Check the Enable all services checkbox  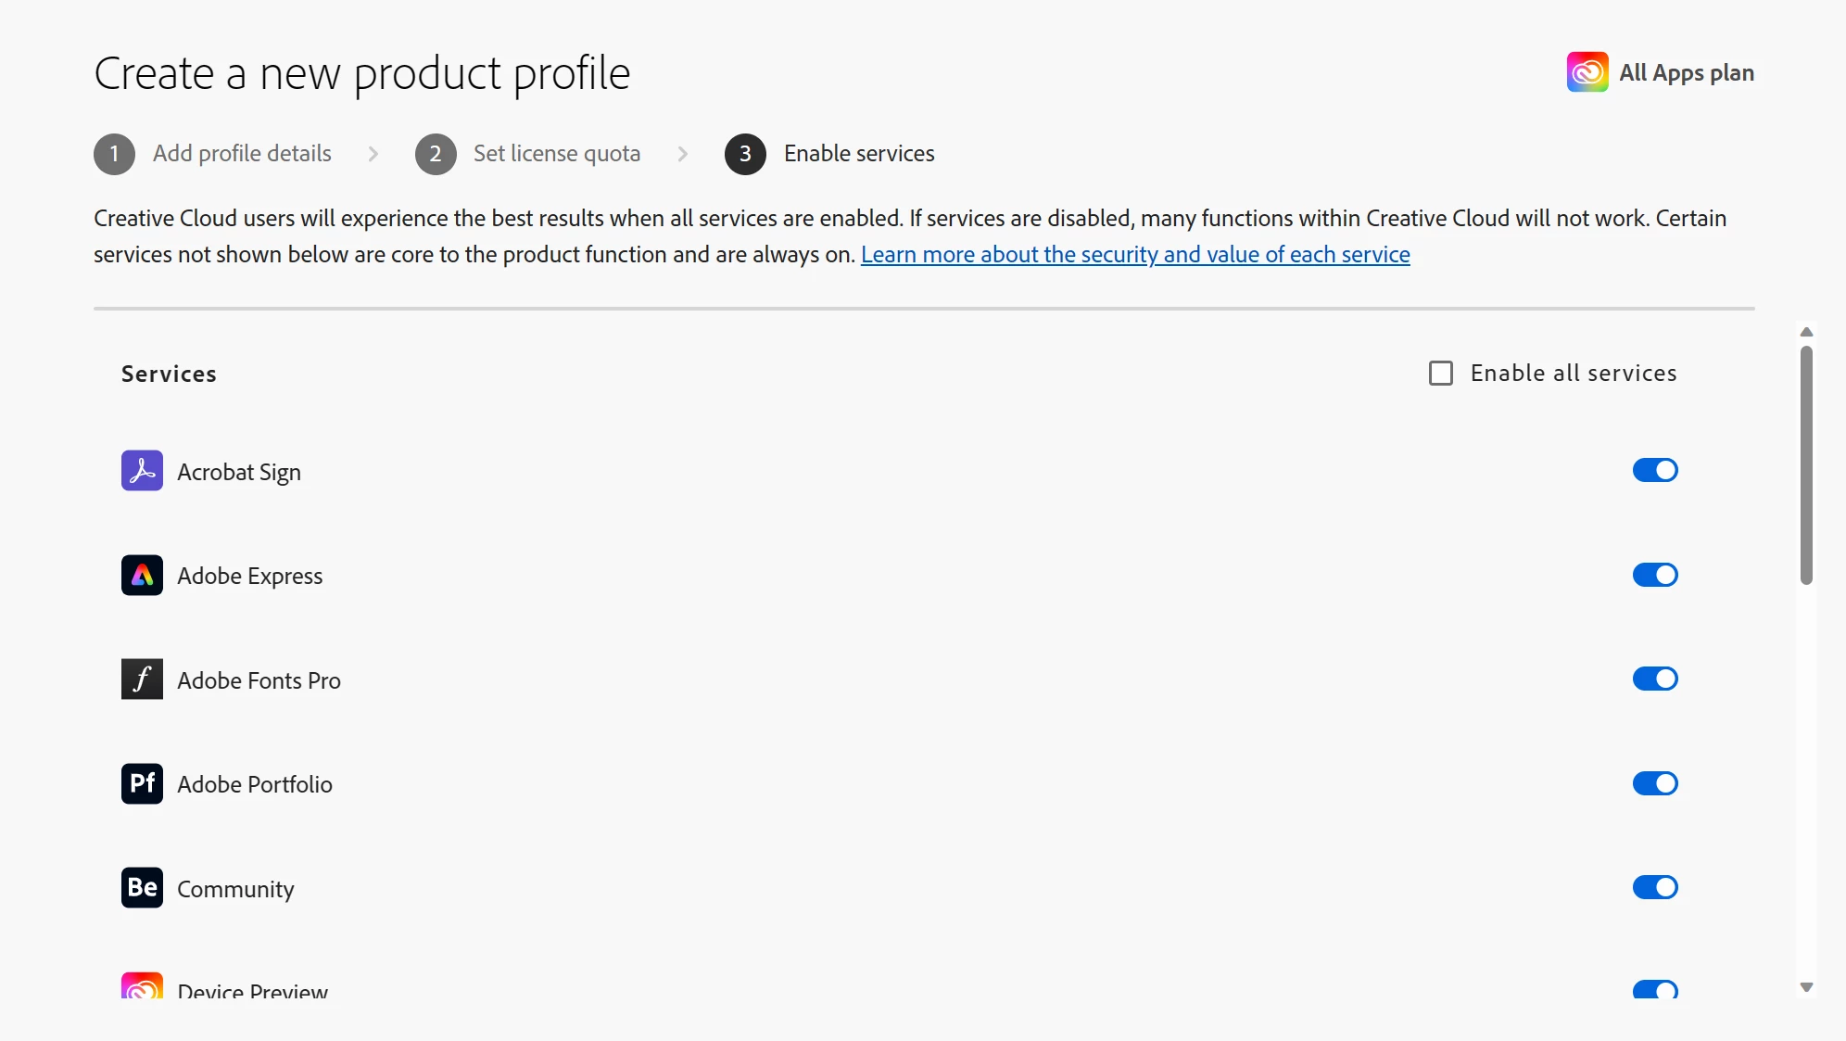[1441, 374]
